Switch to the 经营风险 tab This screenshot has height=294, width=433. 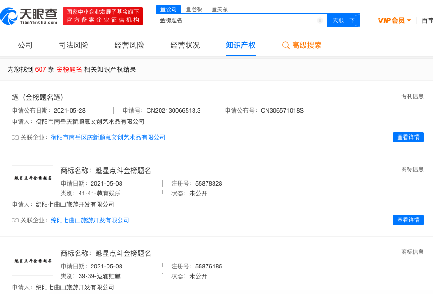click(x=129, y=45)
